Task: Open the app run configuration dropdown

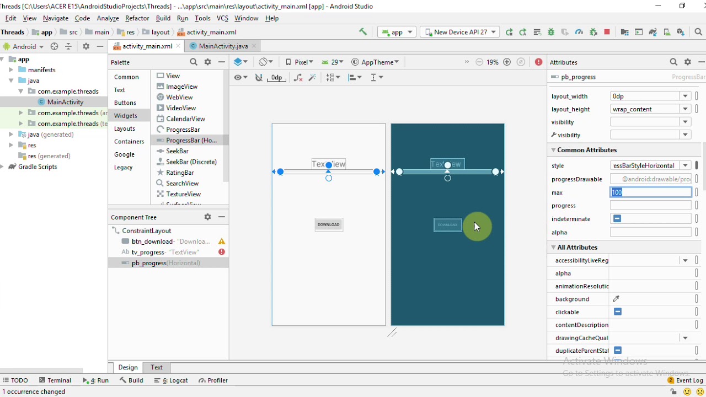Action: click(397, 32)
